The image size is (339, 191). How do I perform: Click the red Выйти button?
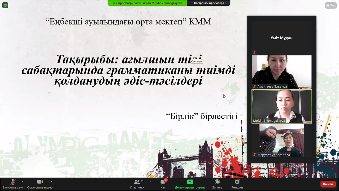(x=328, y=184)
